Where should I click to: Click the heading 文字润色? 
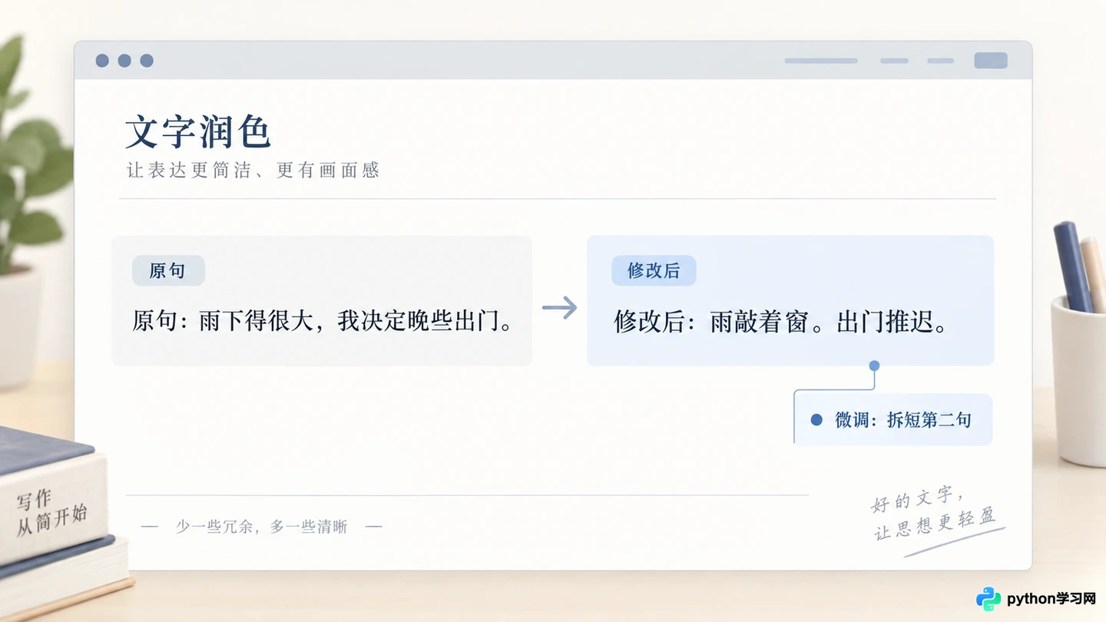[198, 131]
